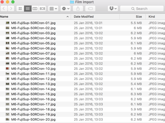Viewport: 165px width, 123px height.
Task: Click thumbnail icon of M6-FujiSup-50RCron-15.jpg
Action: point(8,94)
